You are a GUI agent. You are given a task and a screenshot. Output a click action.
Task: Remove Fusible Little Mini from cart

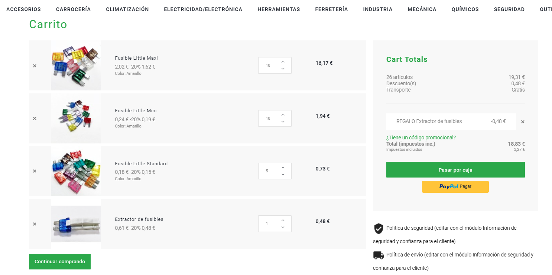click(35, 119)
